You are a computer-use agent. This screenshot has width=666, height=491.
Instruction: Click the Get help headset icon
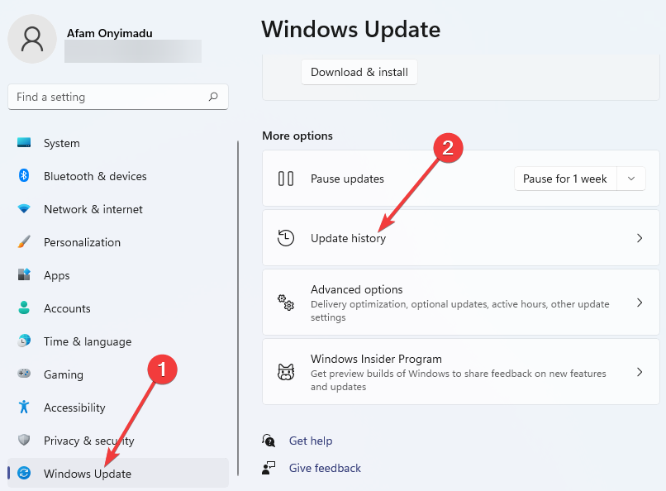tap(269, 441)
